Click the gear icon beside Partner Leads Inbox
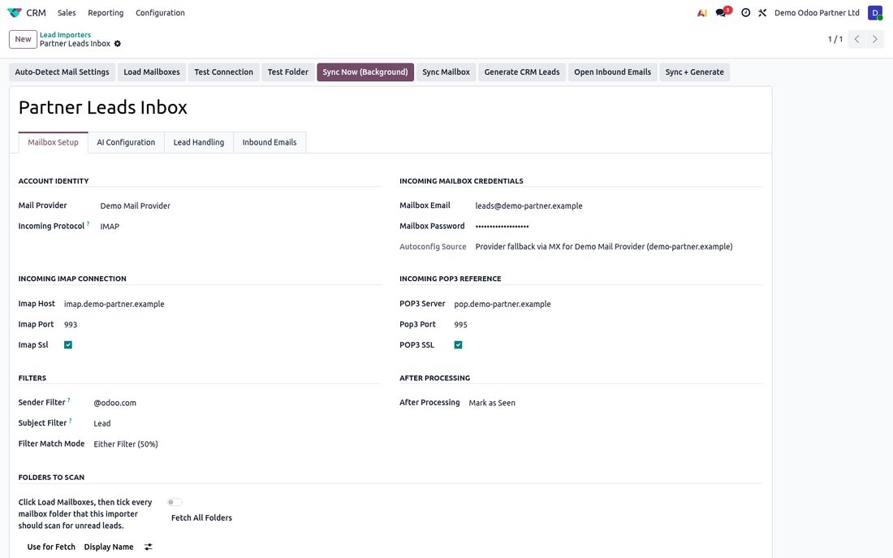The width and height of the screenshot is (893, 558). click(118, 44)
